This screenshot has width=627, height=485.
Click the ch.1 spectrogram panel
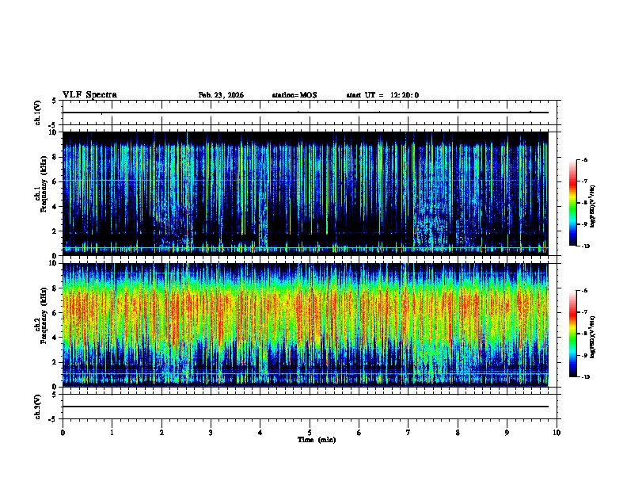(306, 193)
